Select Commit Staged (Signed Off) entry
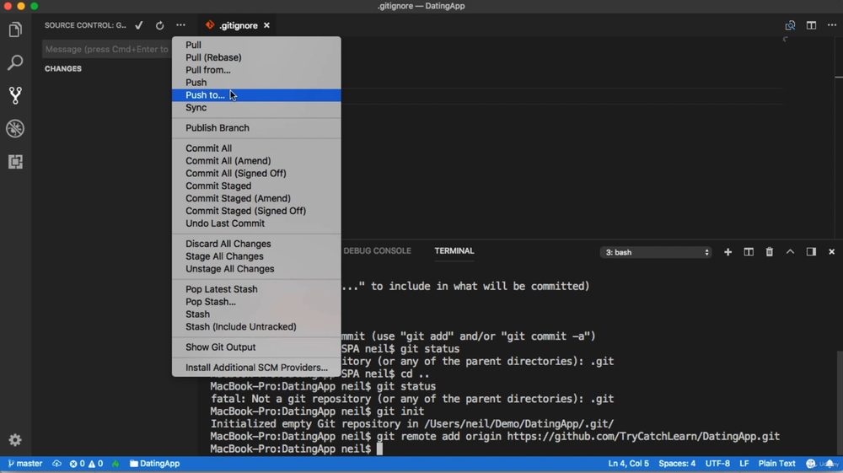 256,211
